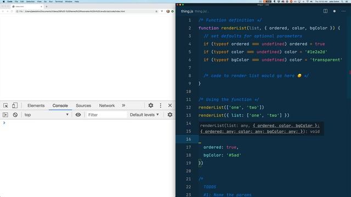This screenshot has width=351, height=197.
Task: Open console settings gear in console toolbar
Action: point(170,115)
